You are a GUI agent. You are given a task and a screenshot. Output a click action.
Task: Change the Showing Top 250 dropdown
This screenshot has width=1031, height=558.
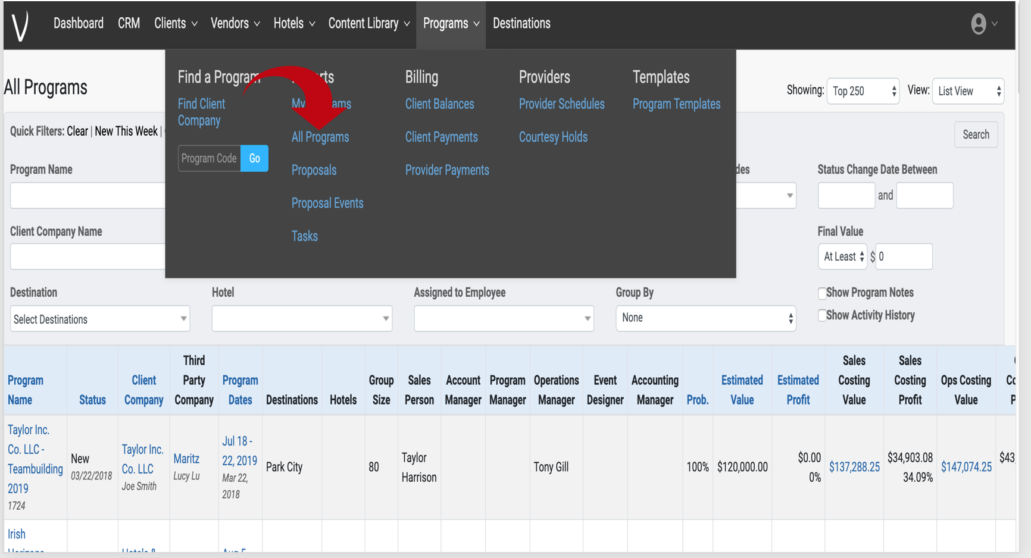[863, 91]
